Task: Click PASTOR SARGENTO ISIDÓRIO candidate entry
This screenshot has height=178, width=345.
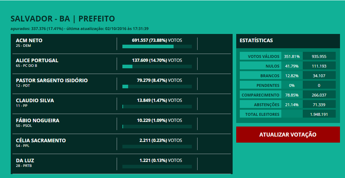Action: click(x=52, y=80)
